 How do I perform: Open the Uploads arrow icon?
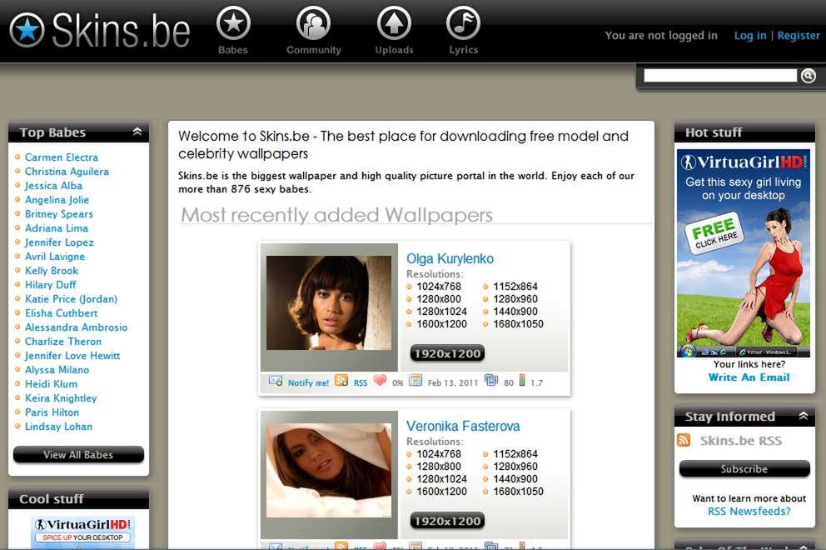[x=394, y=23]
